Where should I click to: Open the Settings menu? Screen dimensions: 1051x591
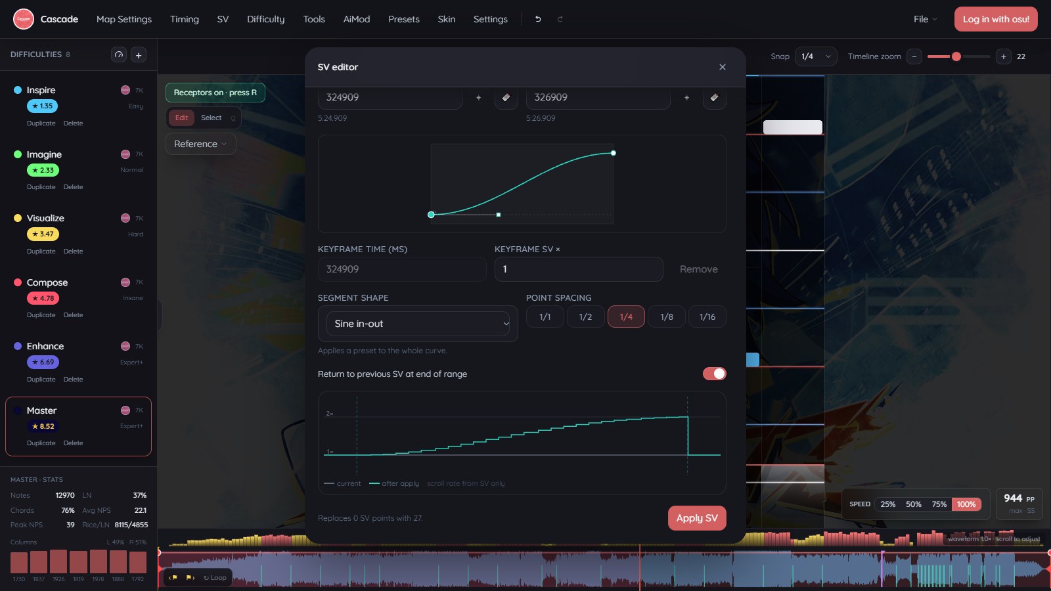491,19
